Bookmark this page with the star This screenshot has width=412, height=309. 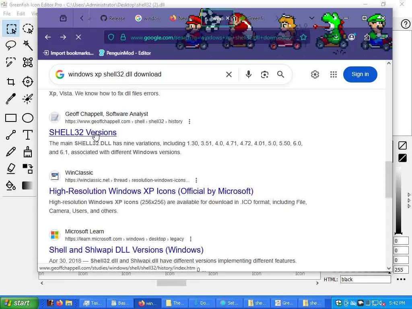[x=303, y=37]
